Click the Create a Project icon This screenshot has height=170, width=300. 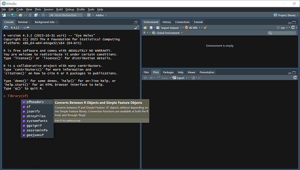pyautogui.click(x=13, y=15)
